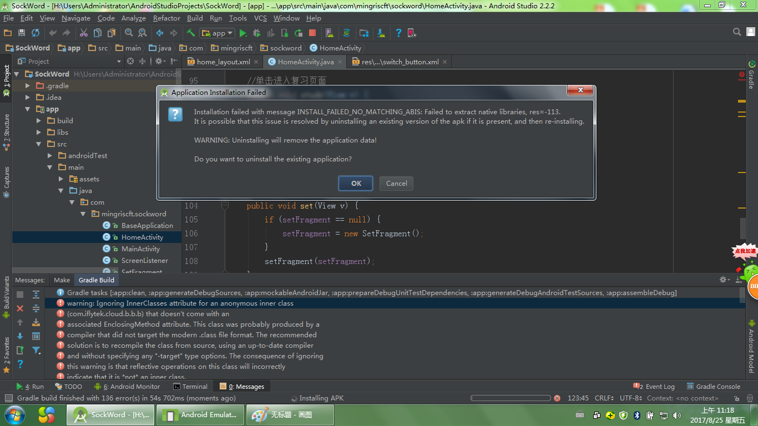The width and height of the screenshot is (758, 426).
Task: Click Sync Project with Gradle Files icon
Action: pyautogui.click(x=347, y=33)
